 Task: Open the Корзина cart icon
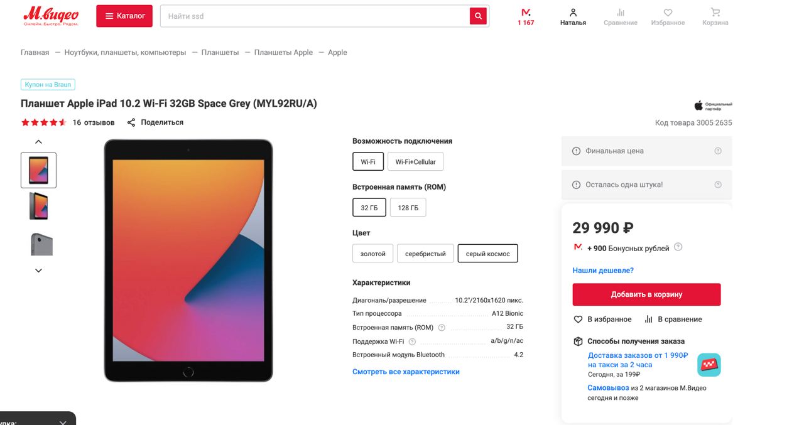point(715,13)
